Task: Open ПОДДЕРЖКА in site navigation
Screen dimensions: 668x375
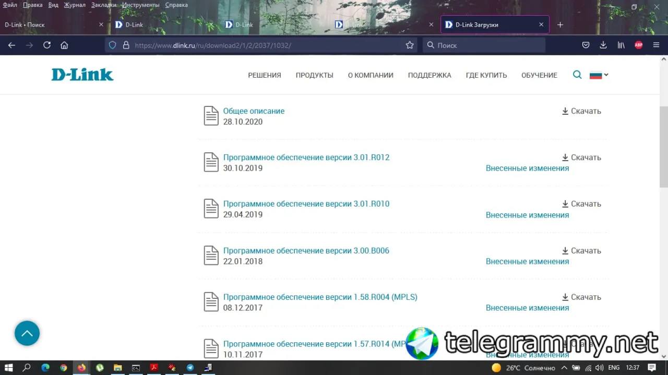Action: pos(430,75)
